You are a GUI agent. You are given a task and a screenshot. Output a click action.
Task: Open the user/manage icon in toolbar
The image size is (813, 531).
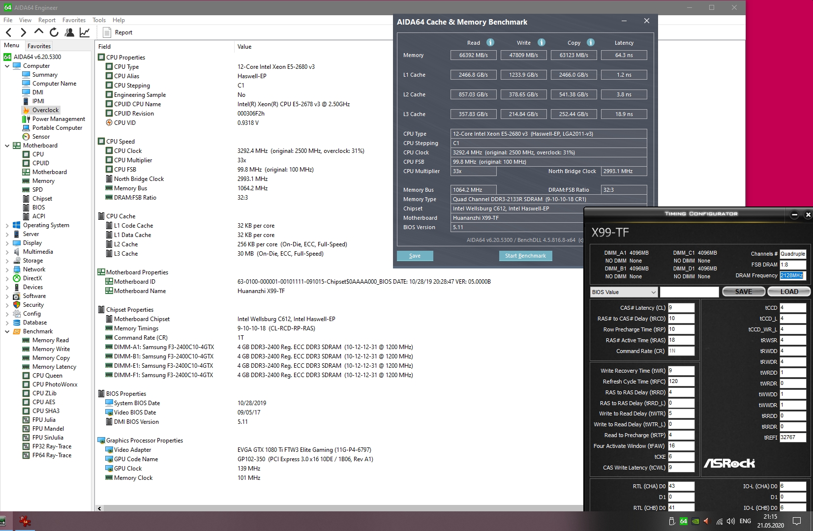coord(69,32)
